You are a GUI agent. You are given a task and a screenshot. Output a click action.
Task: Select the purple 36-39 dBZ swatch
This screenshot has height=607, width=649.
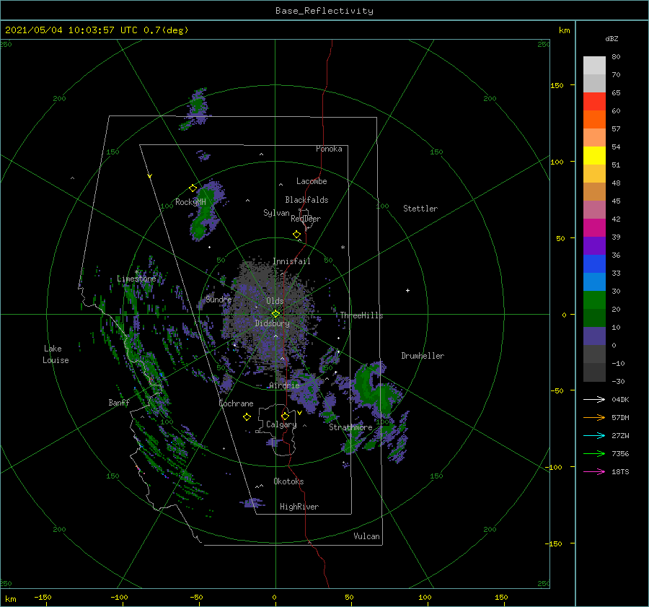[594, 246]
